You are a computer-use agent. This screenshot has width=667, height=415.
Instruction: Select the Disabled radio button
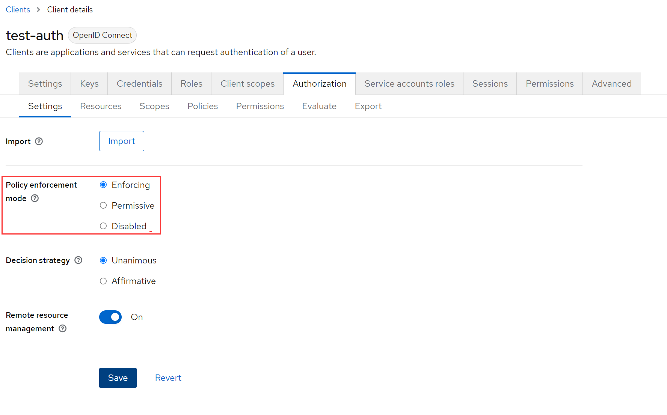[103, 226]
